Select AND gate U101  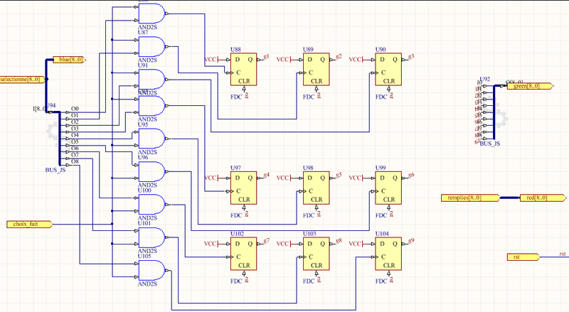tap(154, 237)
